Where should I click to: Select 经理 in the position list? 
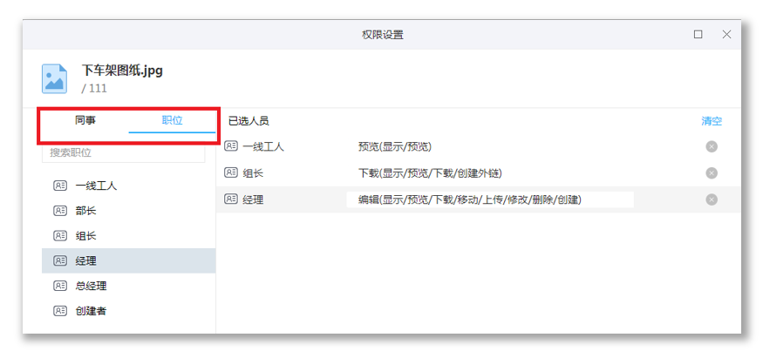129,260
